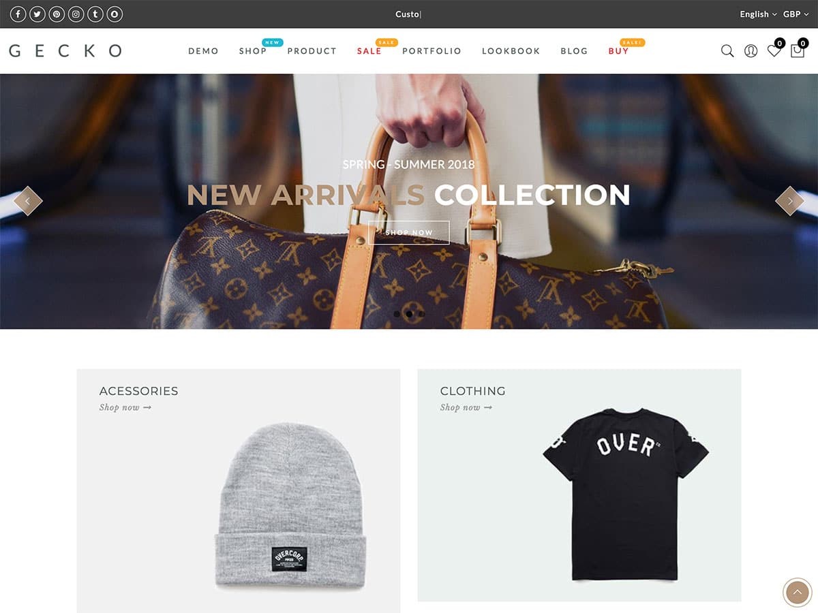Click the search magnifier icon
The width and height of the screenshot is (818, 613).
click(727, 51)
